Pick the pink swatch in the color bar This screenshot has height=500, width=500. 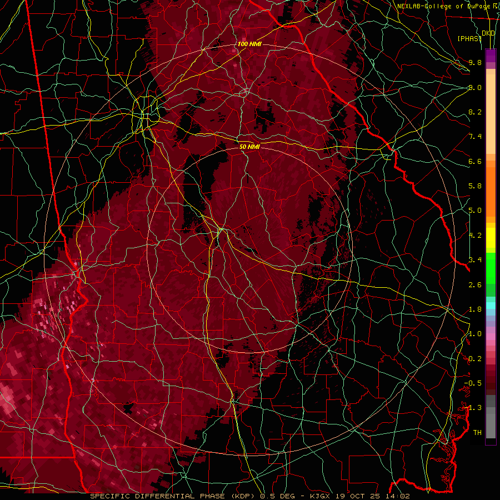(491, 337)
